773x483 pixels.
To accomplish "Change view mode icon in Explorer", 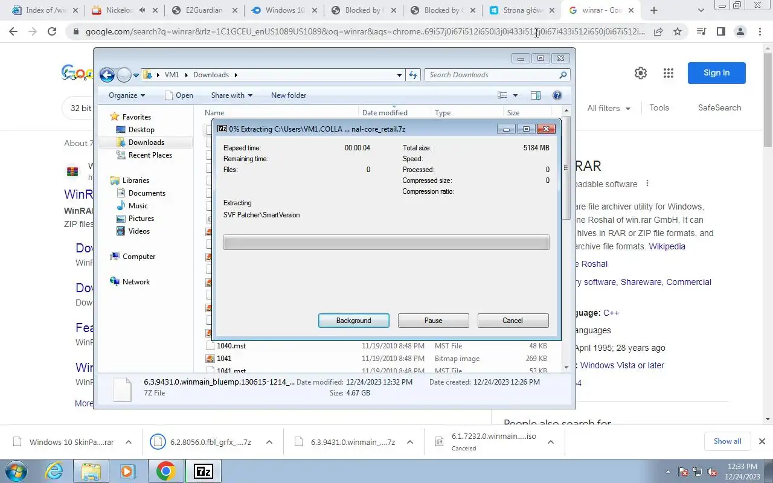I will 502,95.
